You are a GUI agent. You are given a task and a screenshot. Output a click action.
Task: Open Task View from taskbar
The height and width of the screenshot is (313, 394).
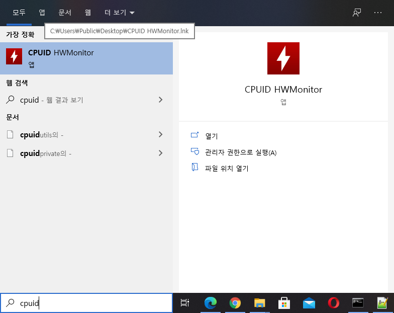(185, 303)
